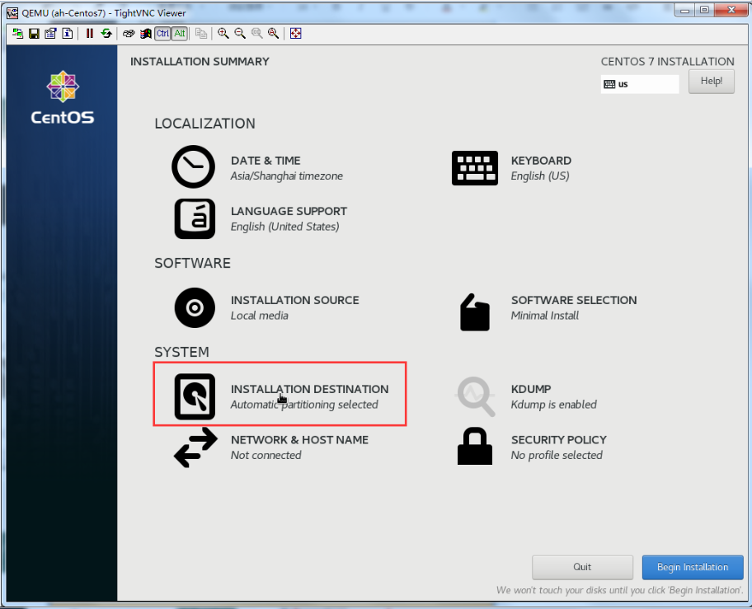Open the Keyboard layout settings icon
This screenshot has width=752, height=609.
475,168
